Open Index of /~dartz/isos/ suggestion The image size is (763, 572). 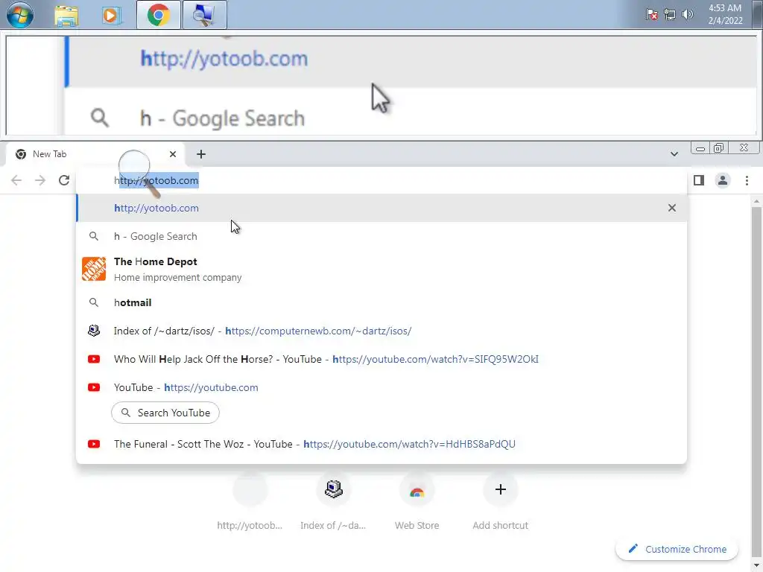[x=381, y=331]
